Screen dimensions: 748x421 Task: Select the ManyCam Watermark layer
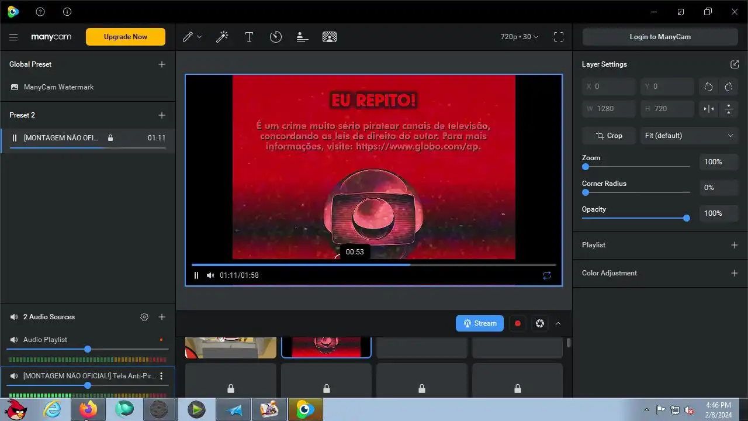[x=88, y=87]
